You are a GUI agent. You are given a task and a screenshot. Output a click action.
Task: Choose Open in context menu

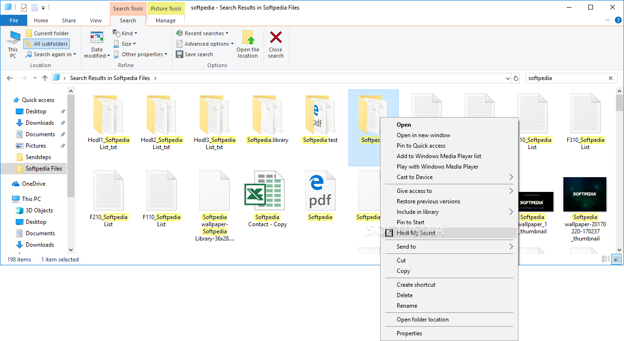click(403, 125)
